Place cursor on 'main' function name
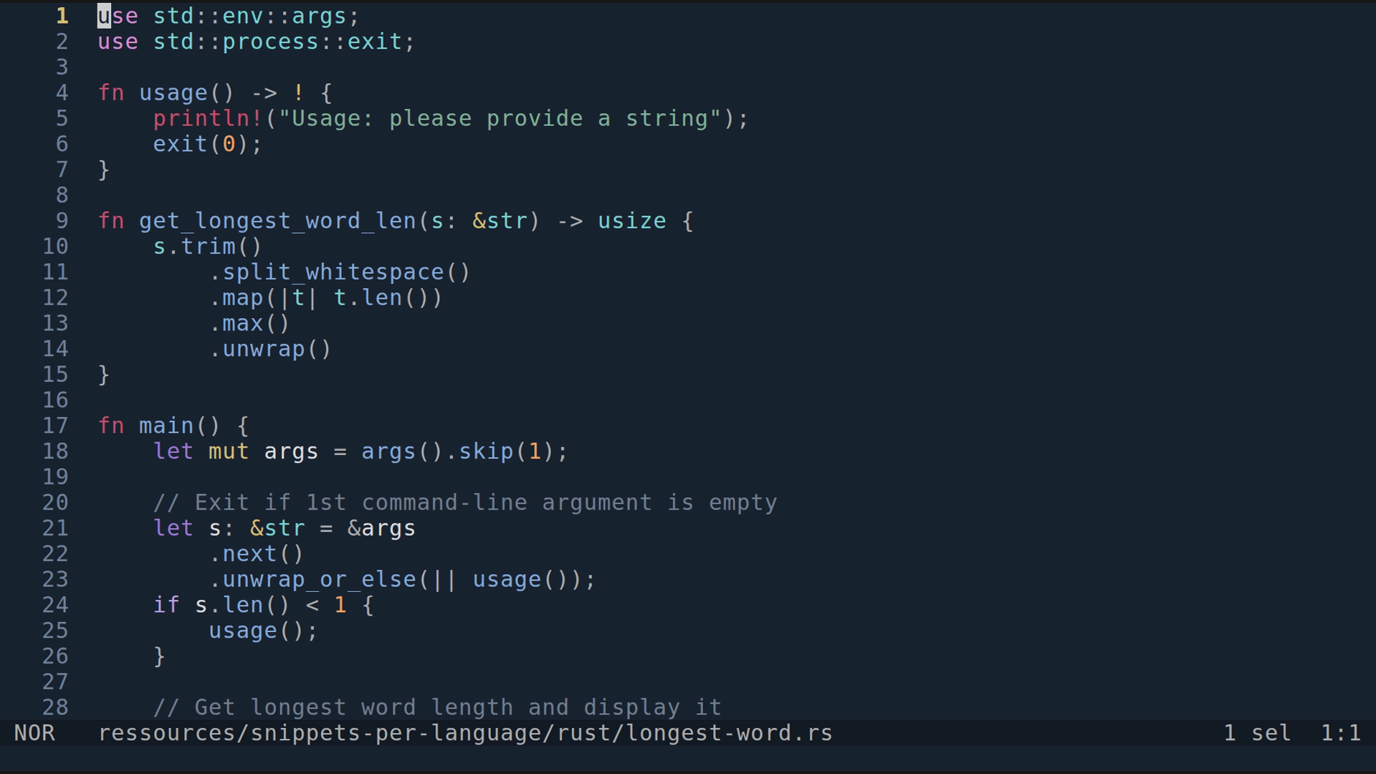Screen dimensions: 1376x774 [166, 426]
